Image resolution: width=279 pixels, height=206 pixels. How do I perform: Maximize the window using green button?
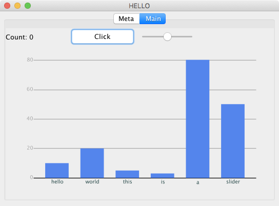click(x=28, y=6)
